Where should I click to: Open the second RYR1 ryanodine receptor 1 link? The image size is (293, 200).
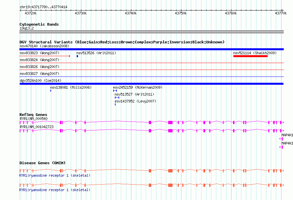click(x=55, y=190)
